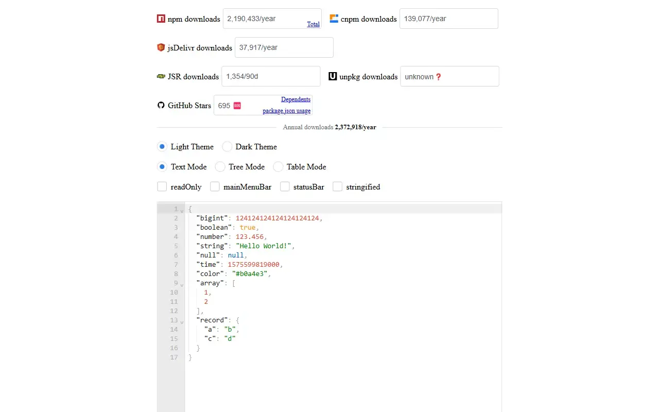Click the npm downloads field showing 2,190,433/year
This screenshot has height=412, width=659.
[x=272, y=19]
